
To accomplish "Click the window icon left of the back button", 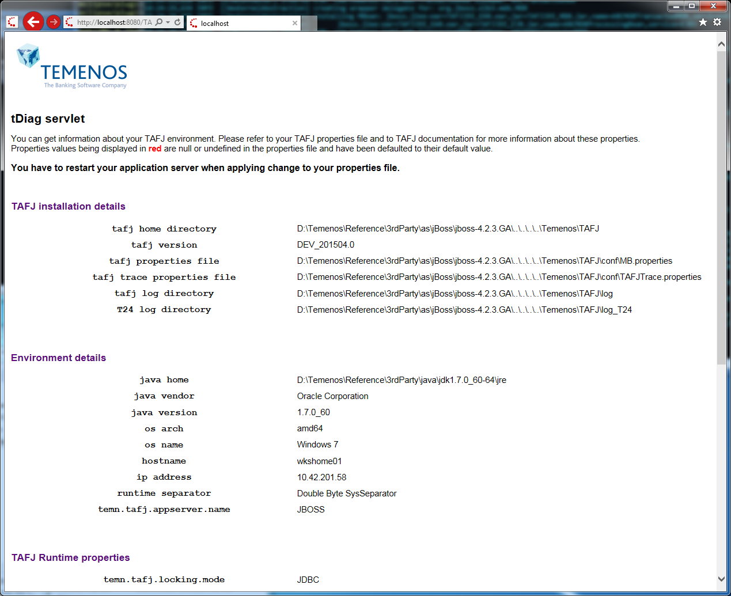I will pyautogui.click(x=12, y=22).
